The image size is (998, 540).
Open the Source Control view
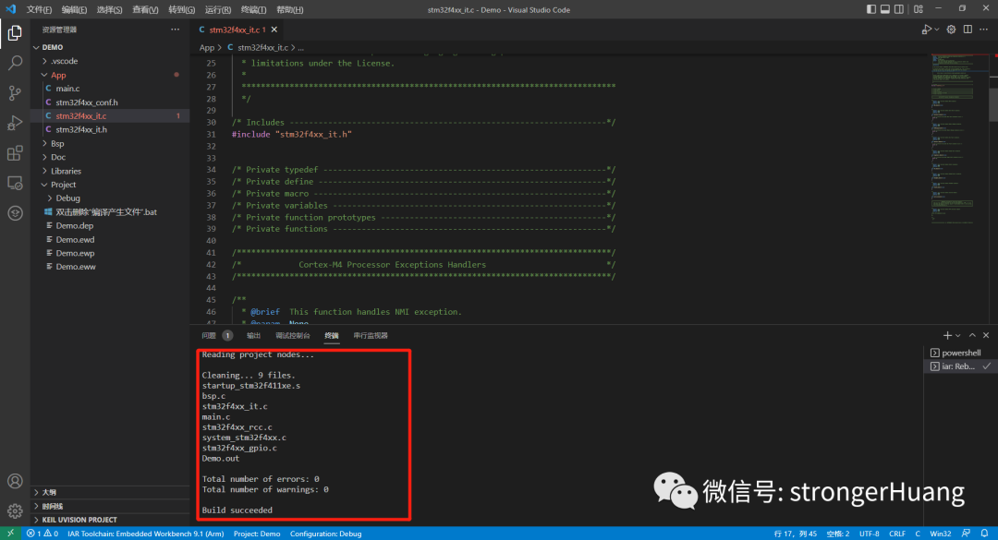click(15, 92)
